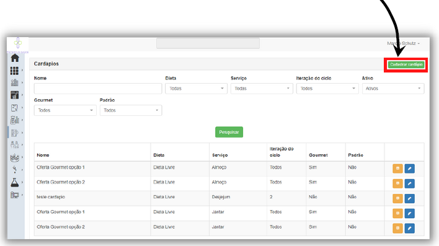Open the laboratory flask icon in the sidebar
Image resolution: width=439 pixels, height=246 pixels.
tap(14, 182)
